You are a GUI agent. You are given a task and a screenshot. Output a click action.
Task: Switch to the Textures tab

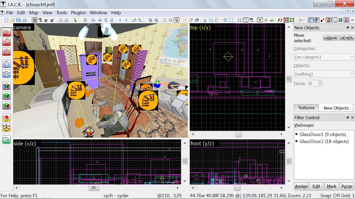[x=306, y=108]
